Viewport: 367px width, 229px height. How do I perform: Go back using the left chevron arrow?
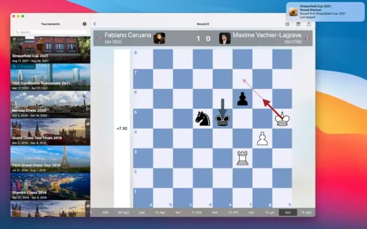click(95, 24)
